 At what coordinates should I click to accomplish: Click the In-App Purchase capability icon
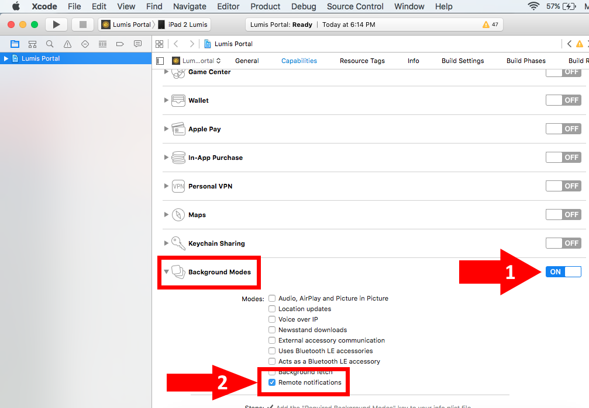click(x=178, y=158)
